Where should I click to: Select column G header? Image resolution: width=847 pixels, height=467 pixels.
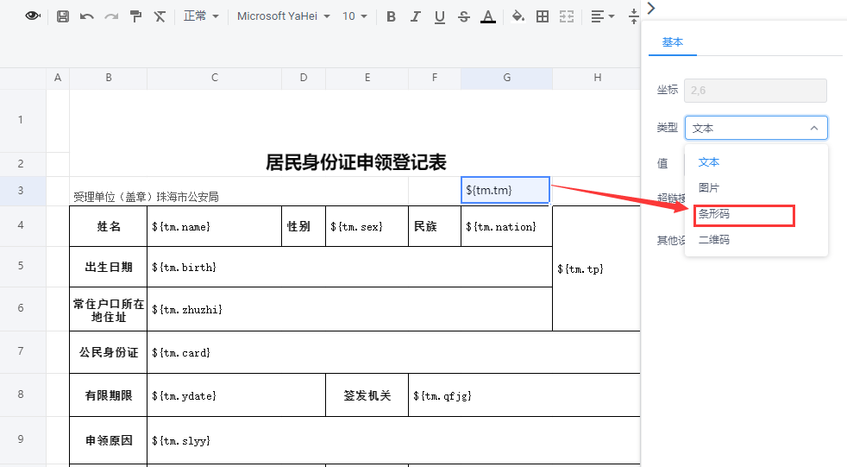506,78
